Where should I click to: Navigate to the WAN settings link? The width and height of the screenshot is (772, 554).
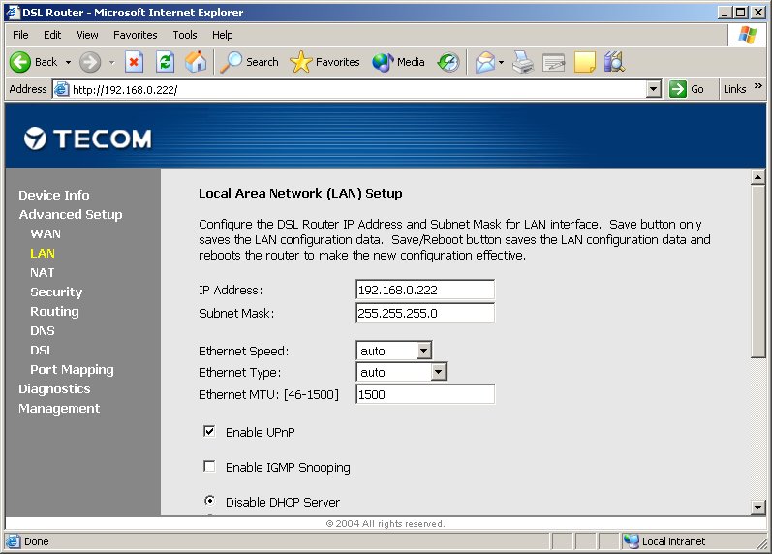point(46,233)
